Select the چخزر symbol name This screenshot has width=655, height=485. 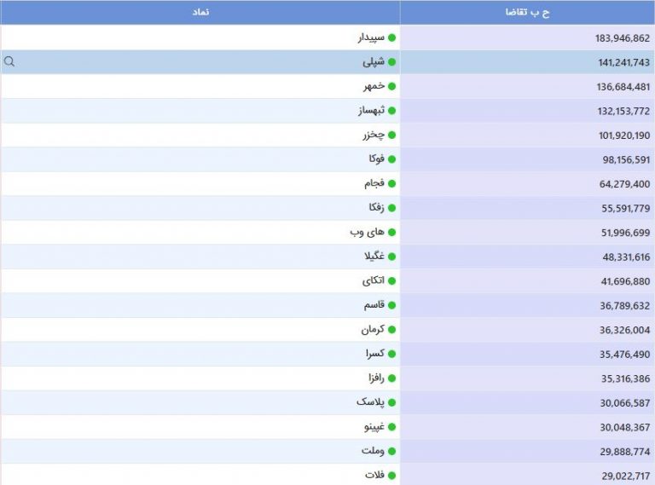click(374, 135)
